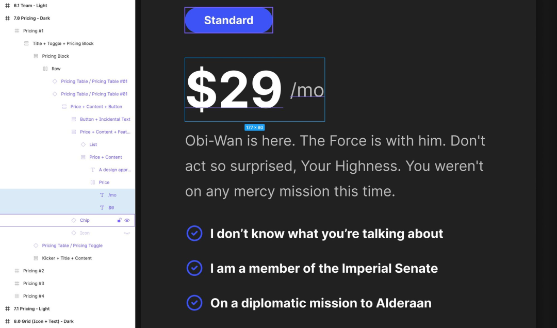The width and height of the screenshot is (557, 328).
Task: Select 8.0 Grid (Icon + Text) - Dark frame
Action: pos(44,321)
